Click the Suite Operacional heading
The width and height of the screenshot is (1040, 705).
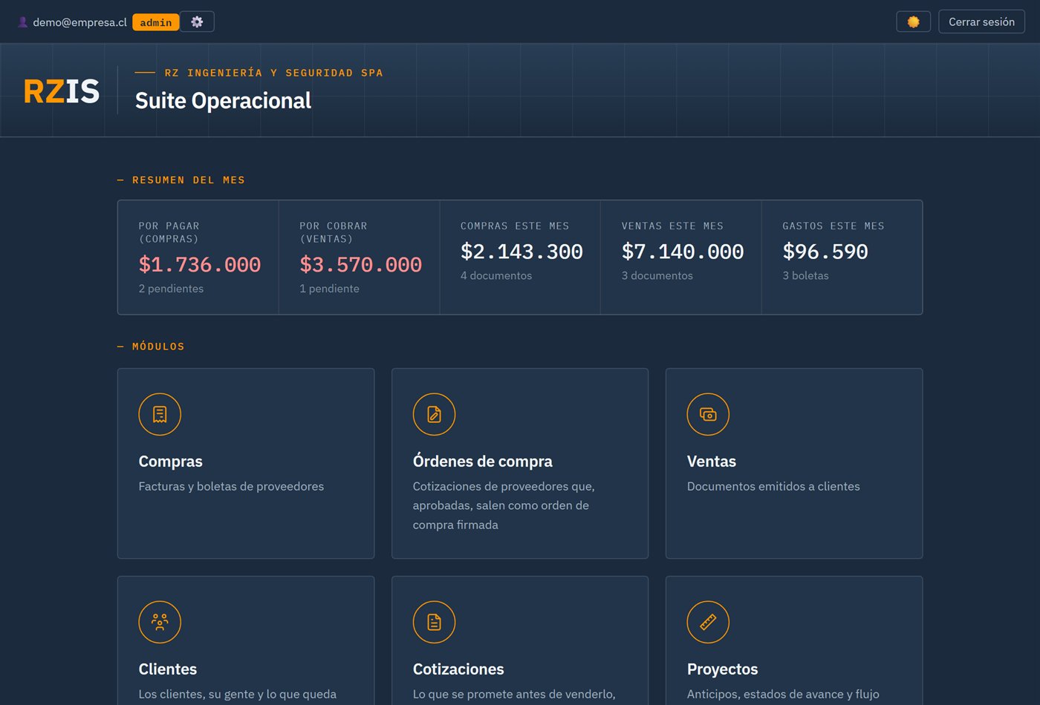point(223,100)
